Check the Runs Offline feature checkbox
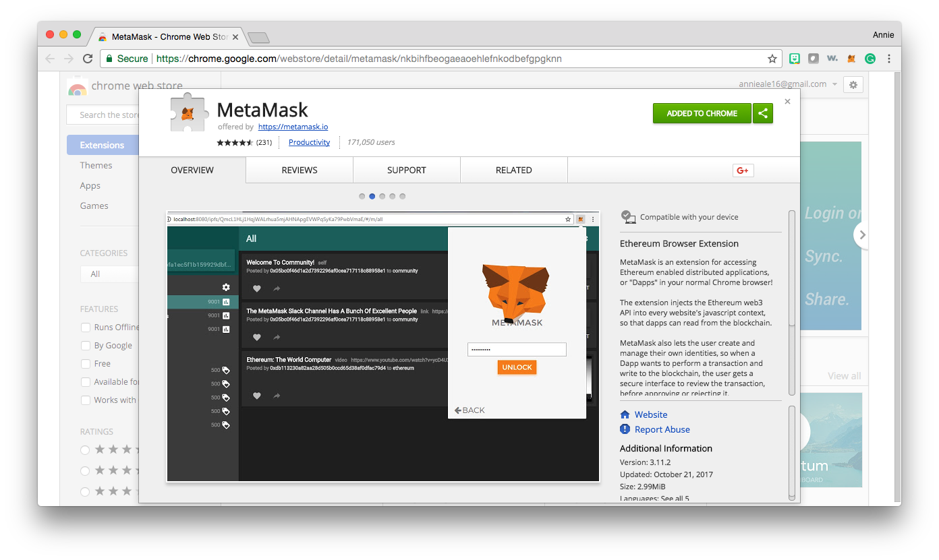939x560 pixels. 86,327
